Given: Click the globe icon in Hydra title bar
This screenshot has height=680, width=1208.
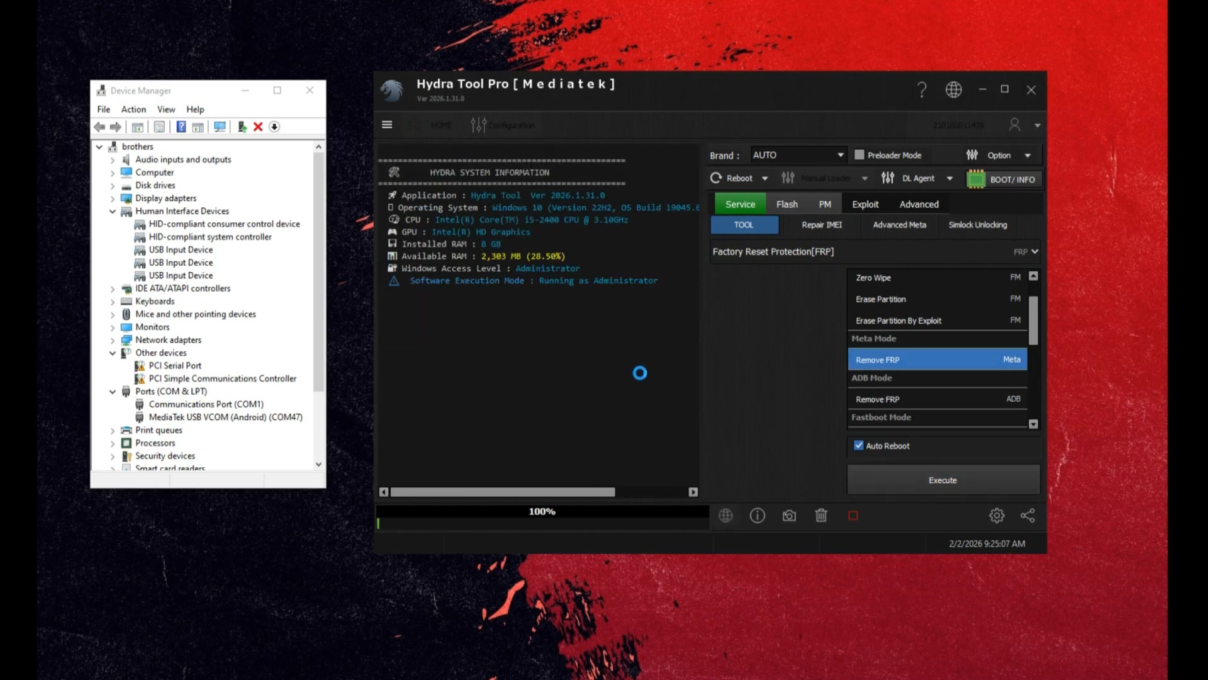Looking at the screenshot, I should (x=954, y=90).
